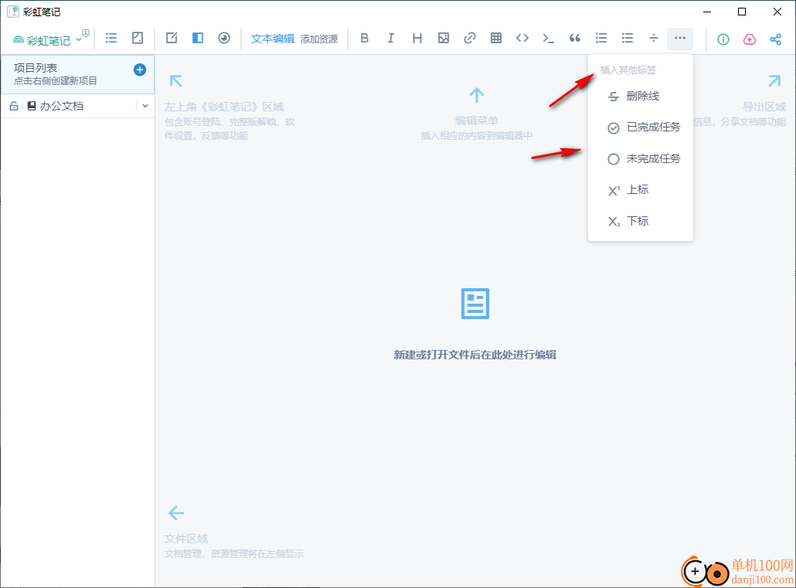This screenshot has height=588, width=796.
Task: Click the share icon
Action: tap(775, 39)
